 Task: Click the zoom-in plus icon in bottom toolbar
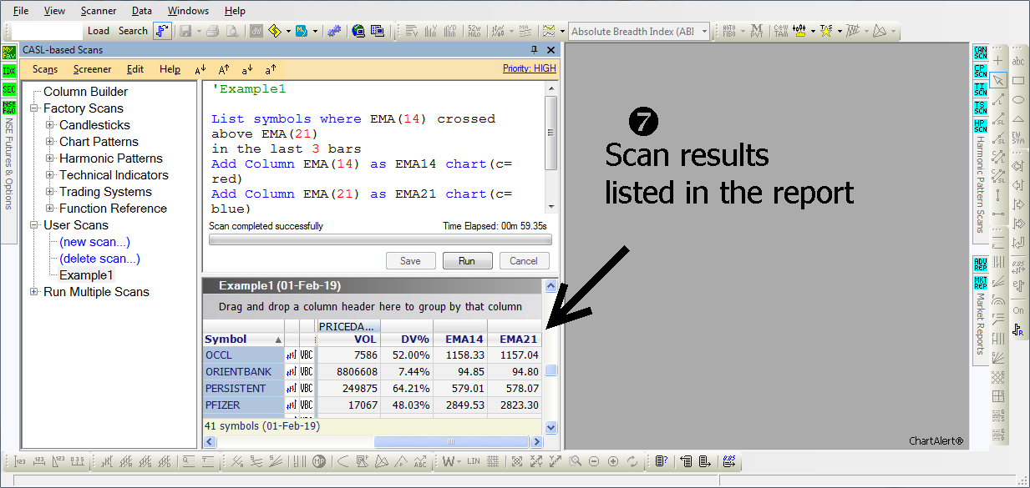[613, 461]
